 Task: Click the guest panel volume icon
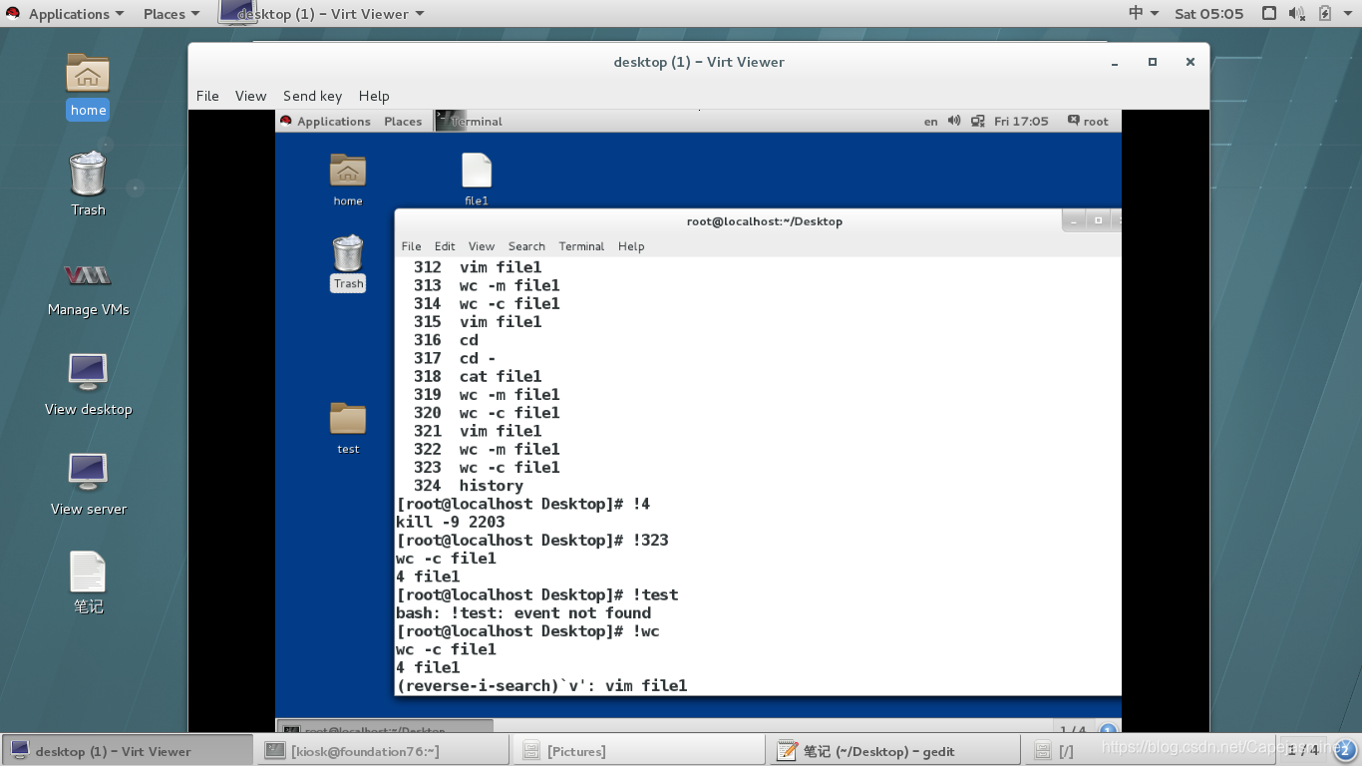click(954, 121)
